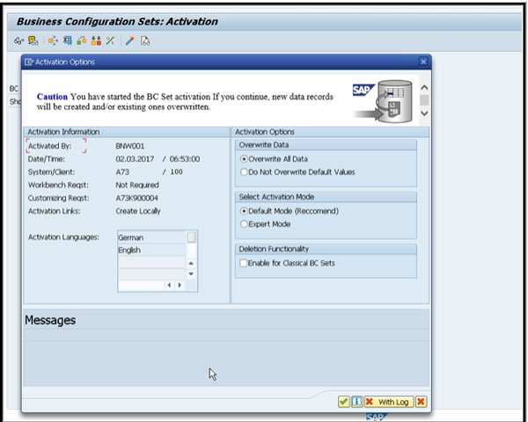Click the document with glasses log icon
Image resolution: width=528 pixels, height=422 pixels.
(x=145, y=41)
